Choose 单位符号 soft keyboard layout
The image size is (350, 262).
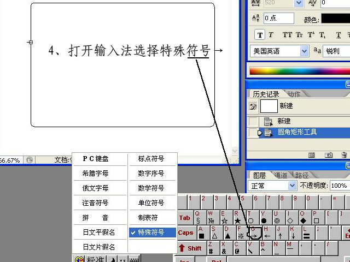(x=151, y=203)
